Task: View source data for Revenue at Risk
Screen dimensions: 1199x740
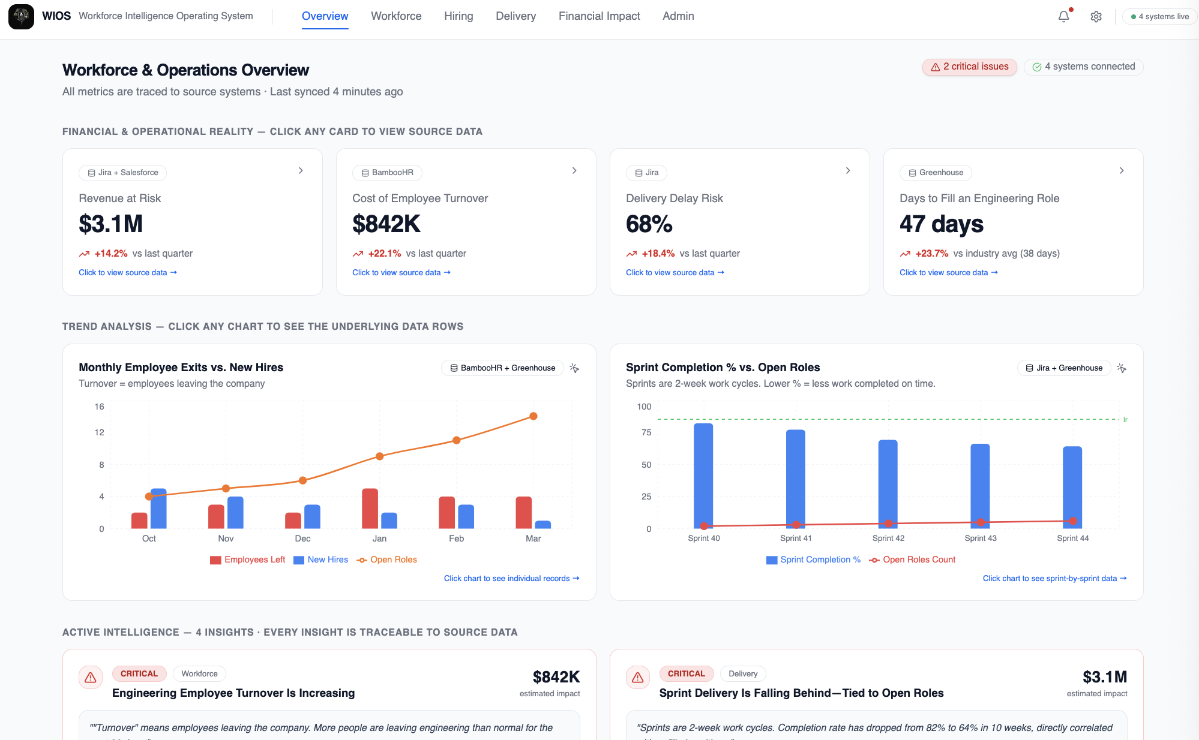Action: tap(128, 273)
